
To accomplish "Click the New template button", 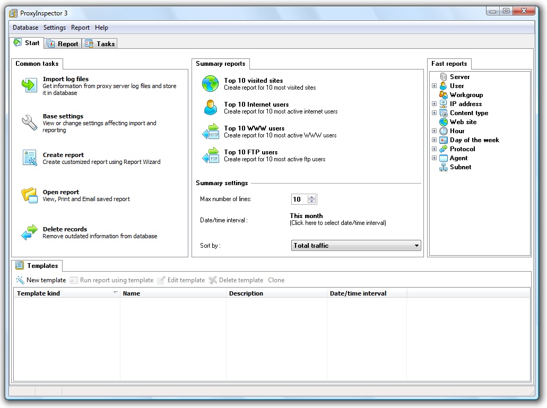I will pos(41,280).
